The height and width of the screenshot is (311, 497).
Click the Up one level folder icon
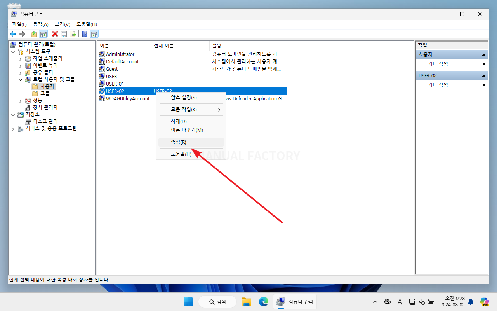click(x=34, y=34)
